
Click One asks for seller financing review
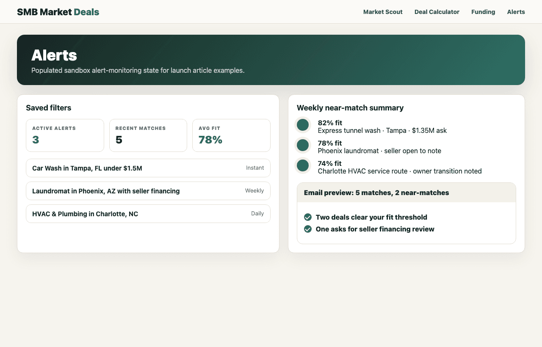(x=375, y=229)
